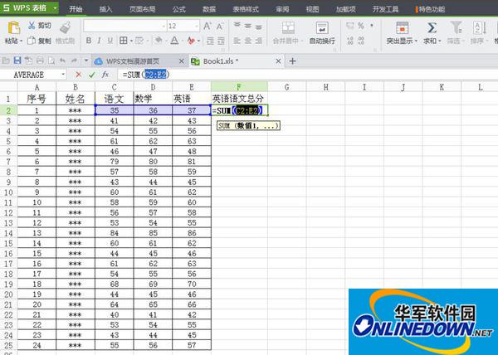498x355 pixels.
Task: Decrease font size with the smaller A icon
Action: click(x=220, y=27)
